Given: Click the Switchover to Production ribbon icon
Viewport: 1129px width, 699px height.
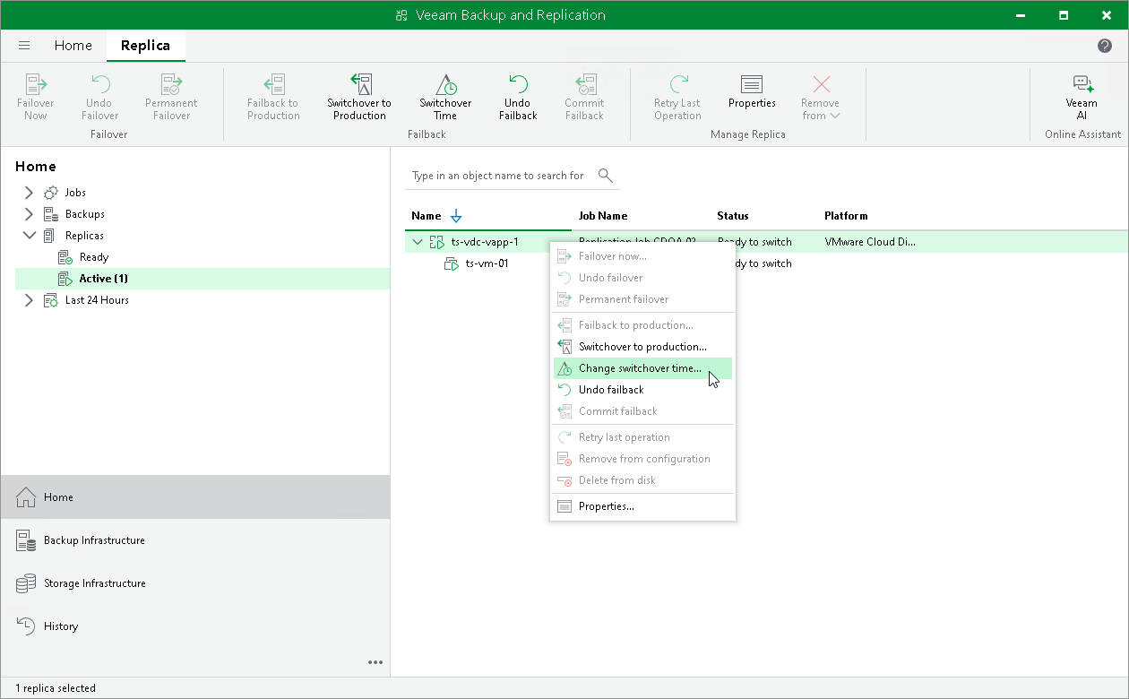Looking at the screenshot, I should tap(359, 84).
